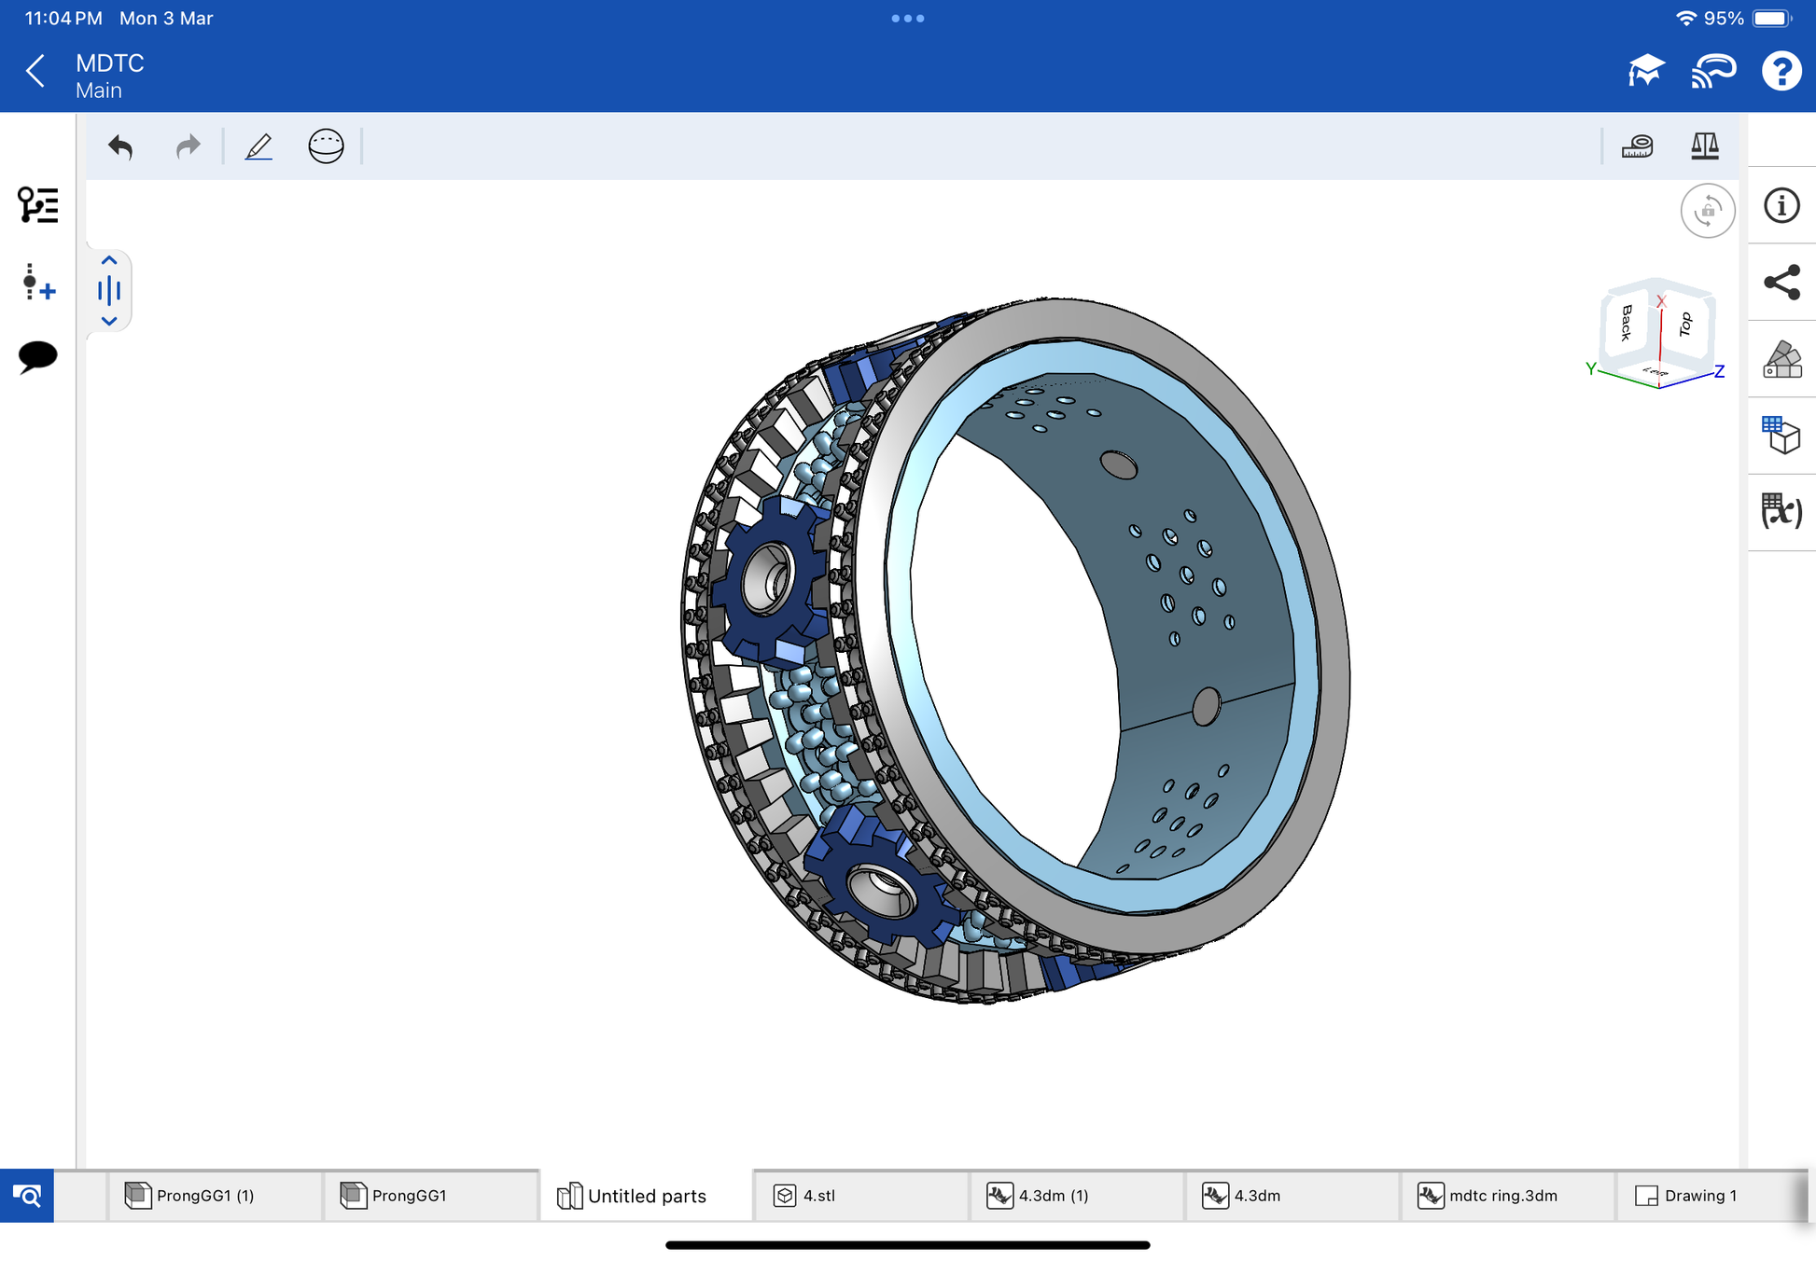Open the feature list panel
This screenshot has height=1261, width=1816.
37,204
